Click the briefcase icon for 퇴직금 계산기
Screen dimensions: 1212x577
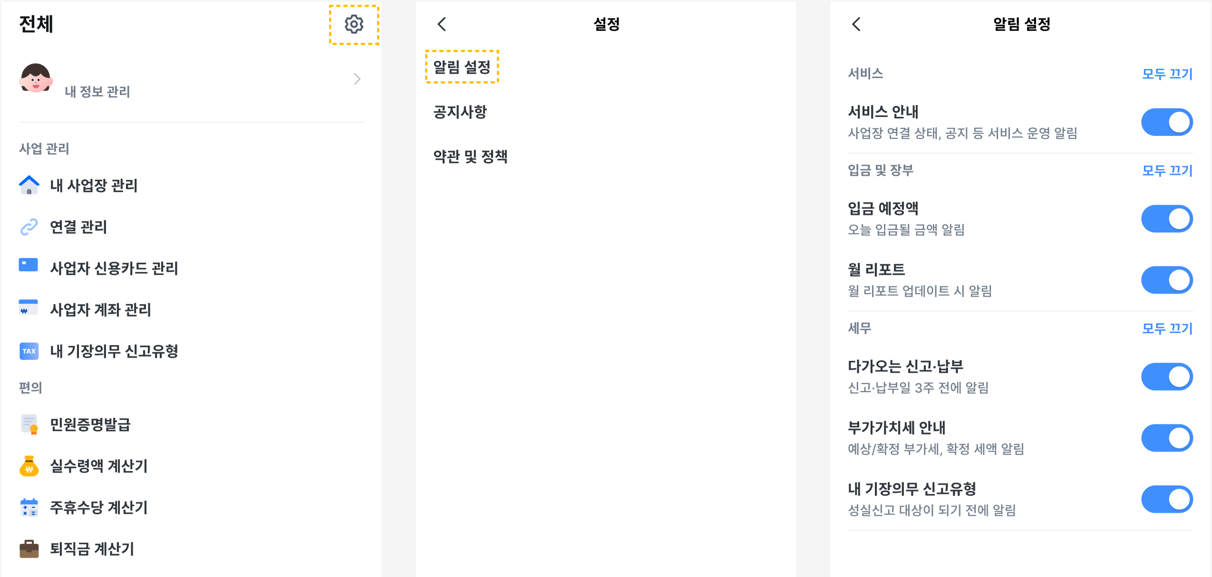click(29, 549)
